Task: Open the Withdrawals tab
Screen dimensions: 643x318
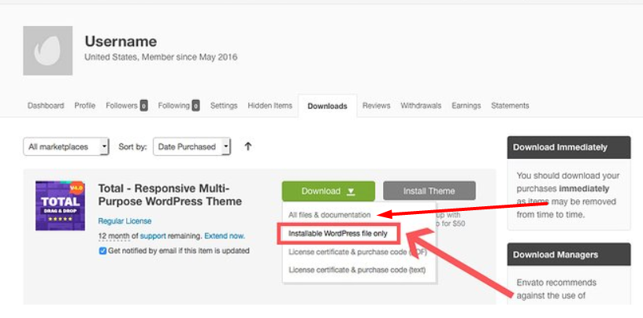Action: pos(421,105)
